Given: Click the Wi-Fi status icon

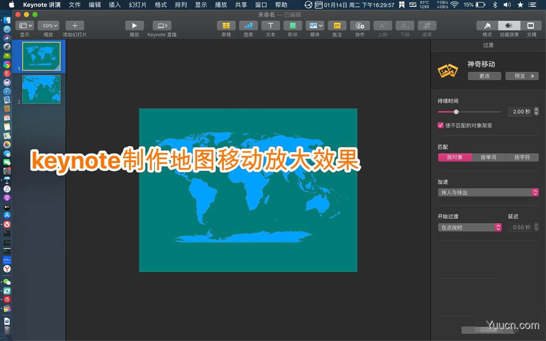Looking at the screenshot, I should pyautogui.click(x=454, y=4).
